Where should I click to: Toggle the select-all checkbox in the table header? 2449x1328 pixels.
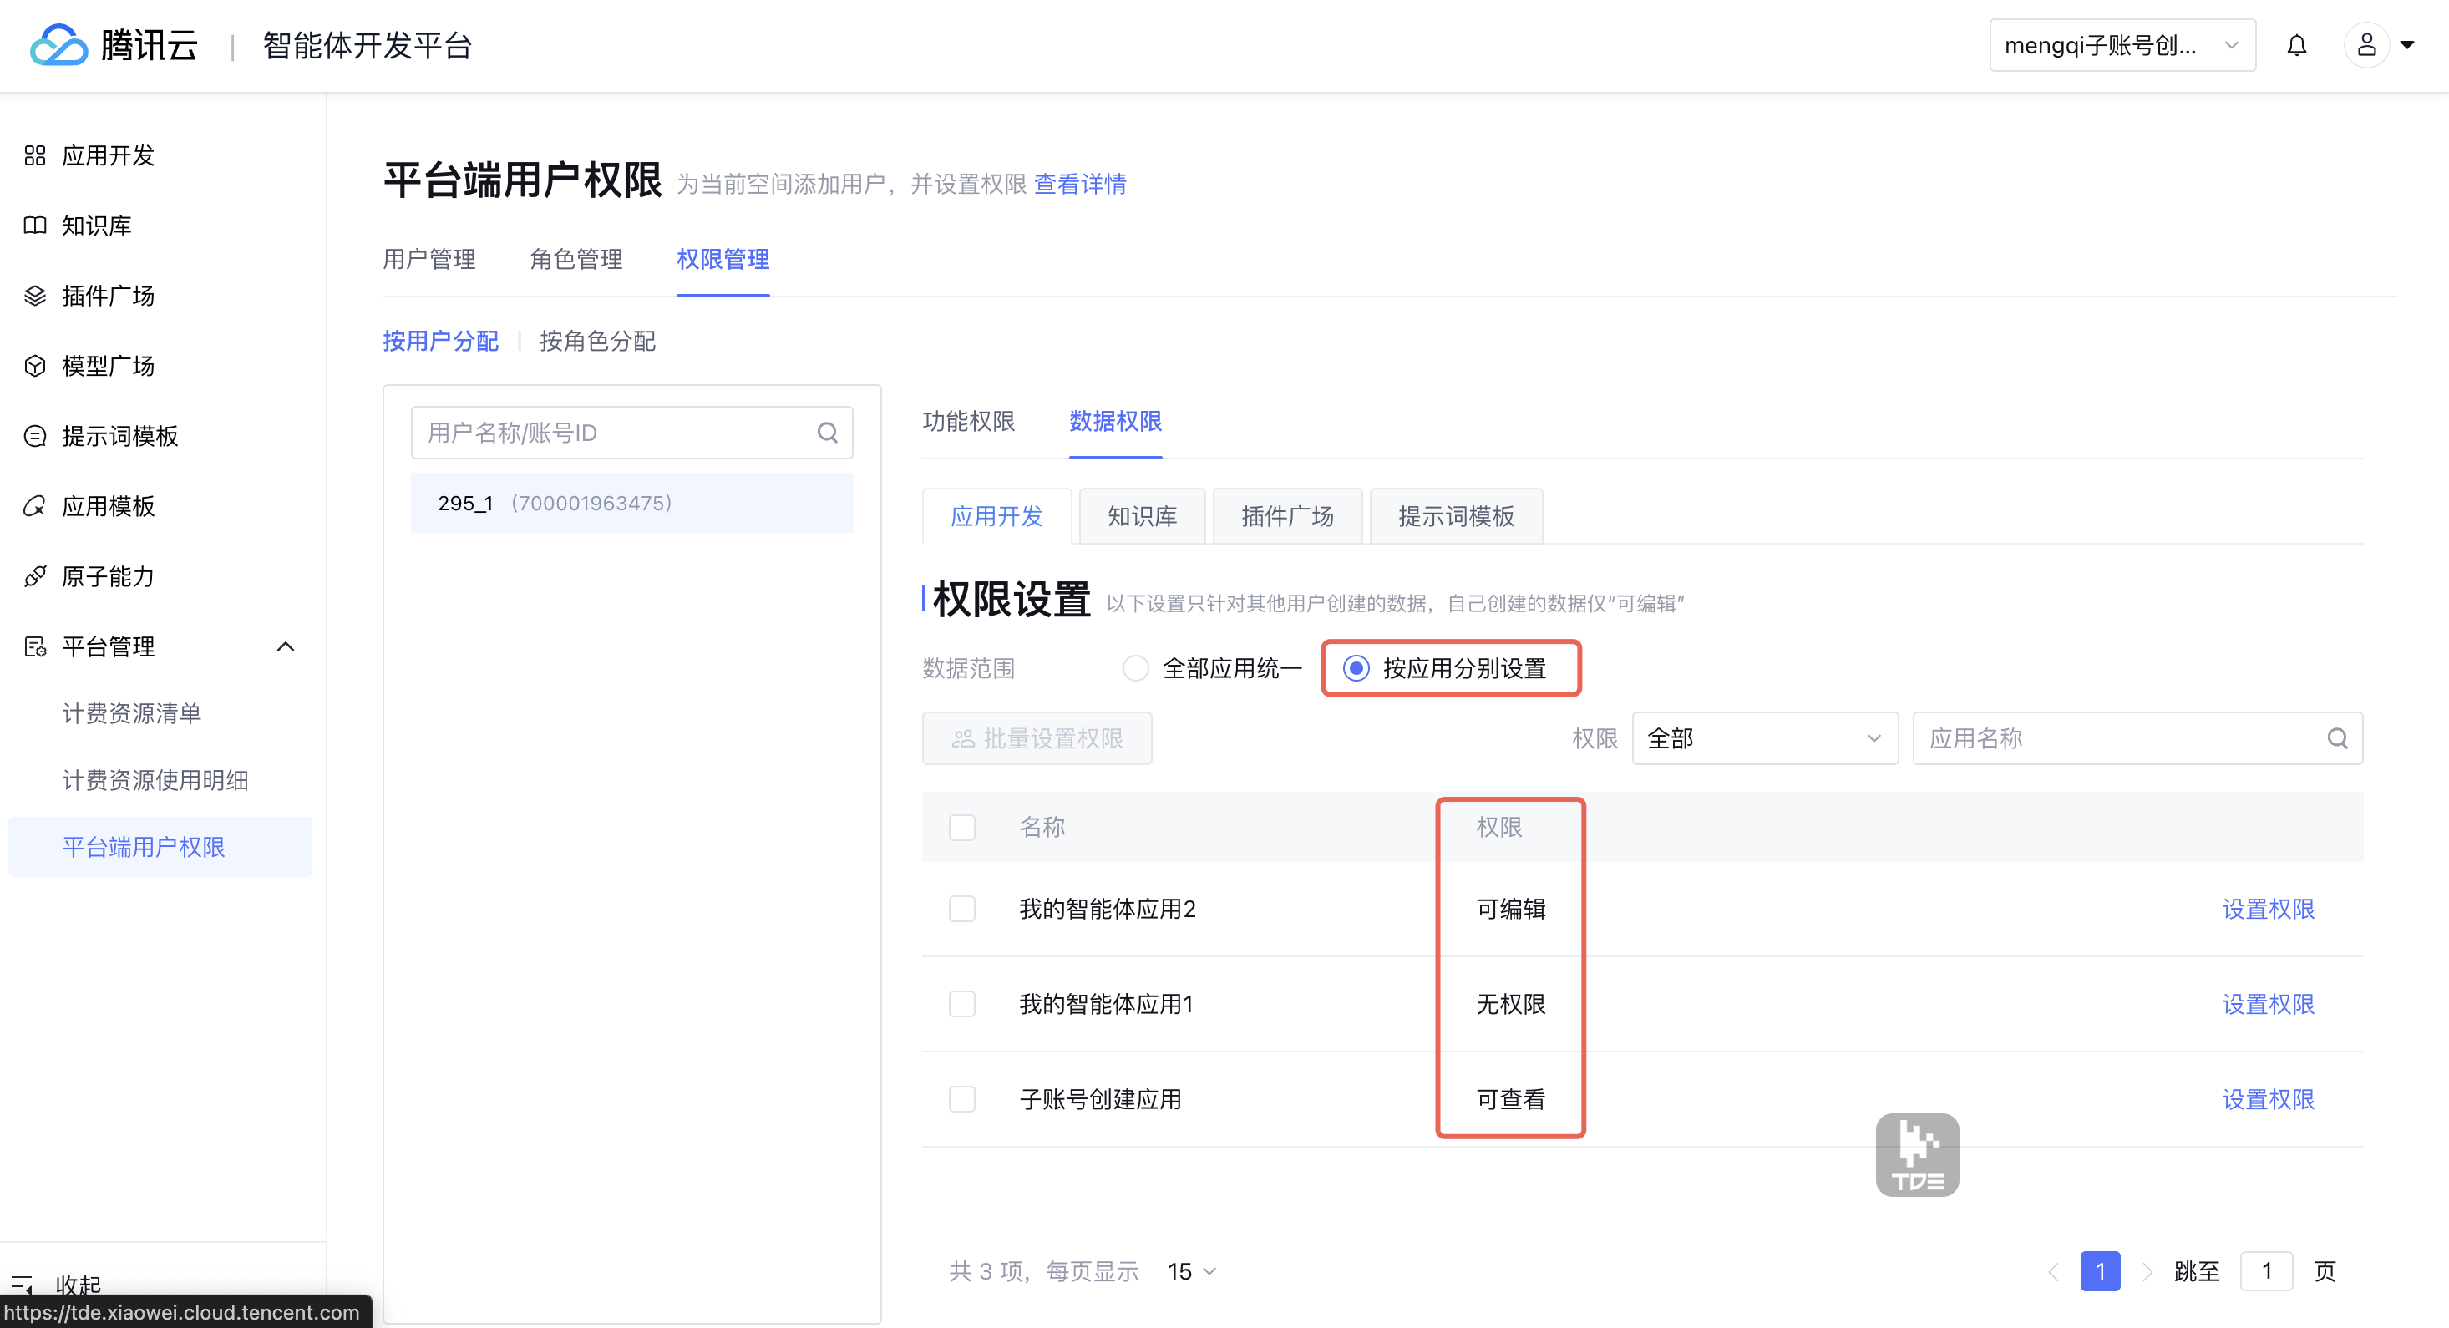point(962,827)
